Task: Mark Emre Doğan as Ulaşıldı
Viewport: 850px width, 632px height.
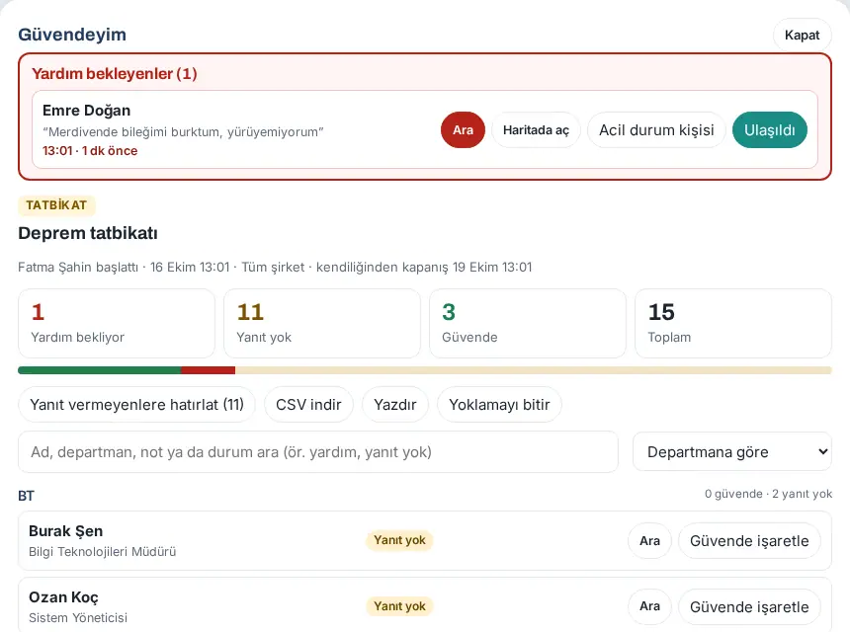Action: pyautogui.click(x=769, y=130)
